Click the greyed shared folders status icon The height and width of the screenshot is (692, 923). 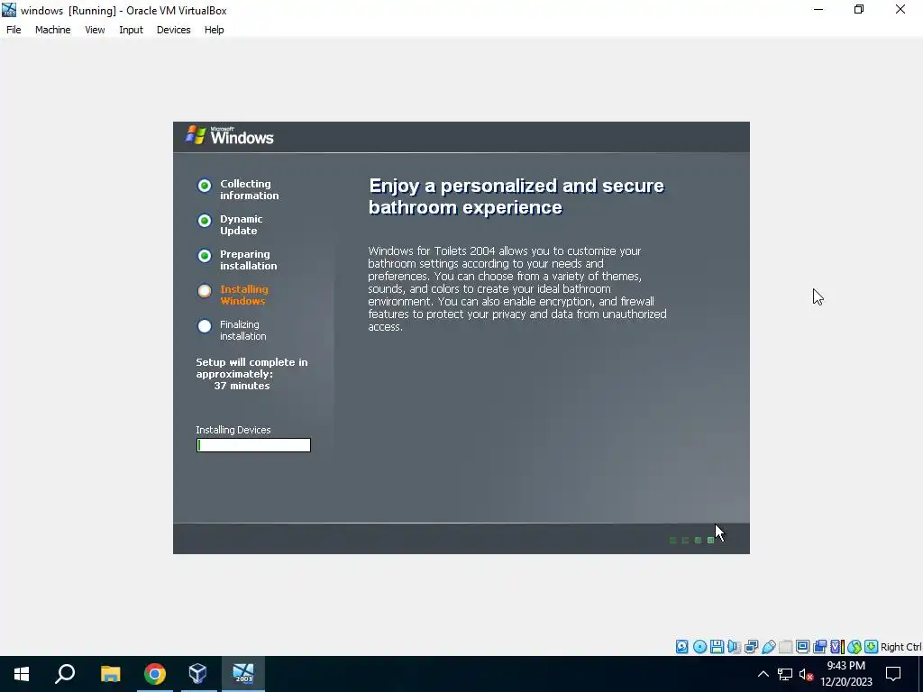(x=785, y=647)
